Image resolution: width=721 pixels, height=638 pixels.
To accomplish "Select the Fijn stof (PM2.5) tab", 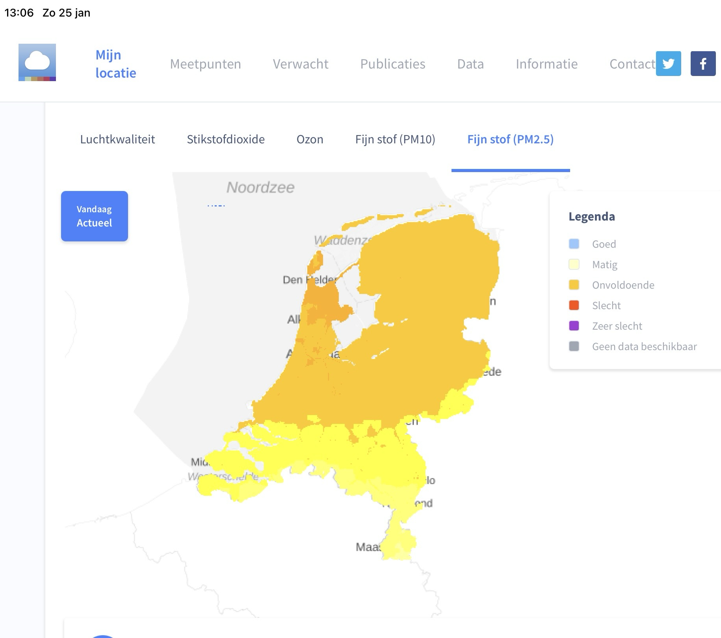I will pyautogui.click(x=510, y=139).
